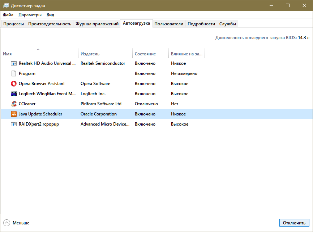Sort by the Издатель column header
Viewport: 313px width, 232px height.
coord(90,54)
